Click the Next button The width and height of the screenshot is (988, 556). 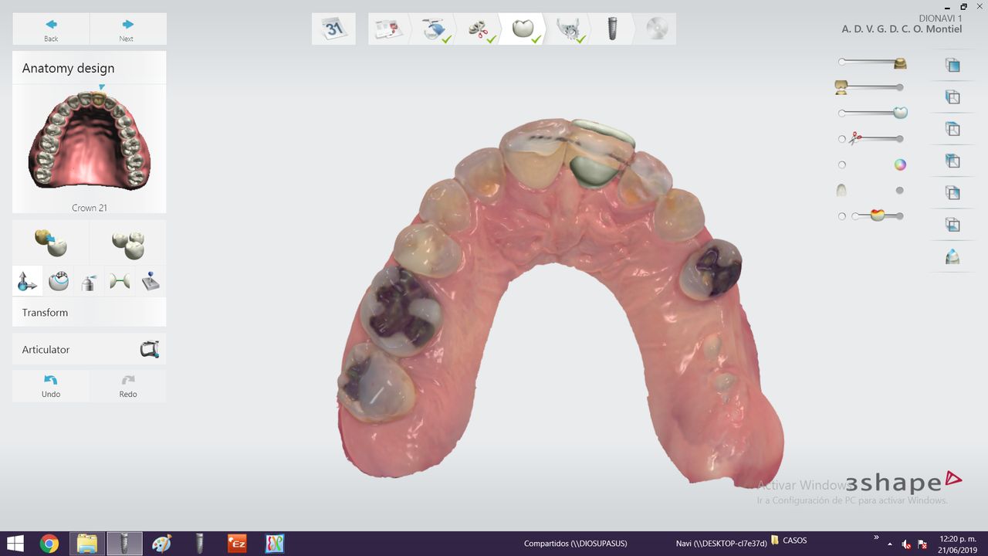[127, 29]
